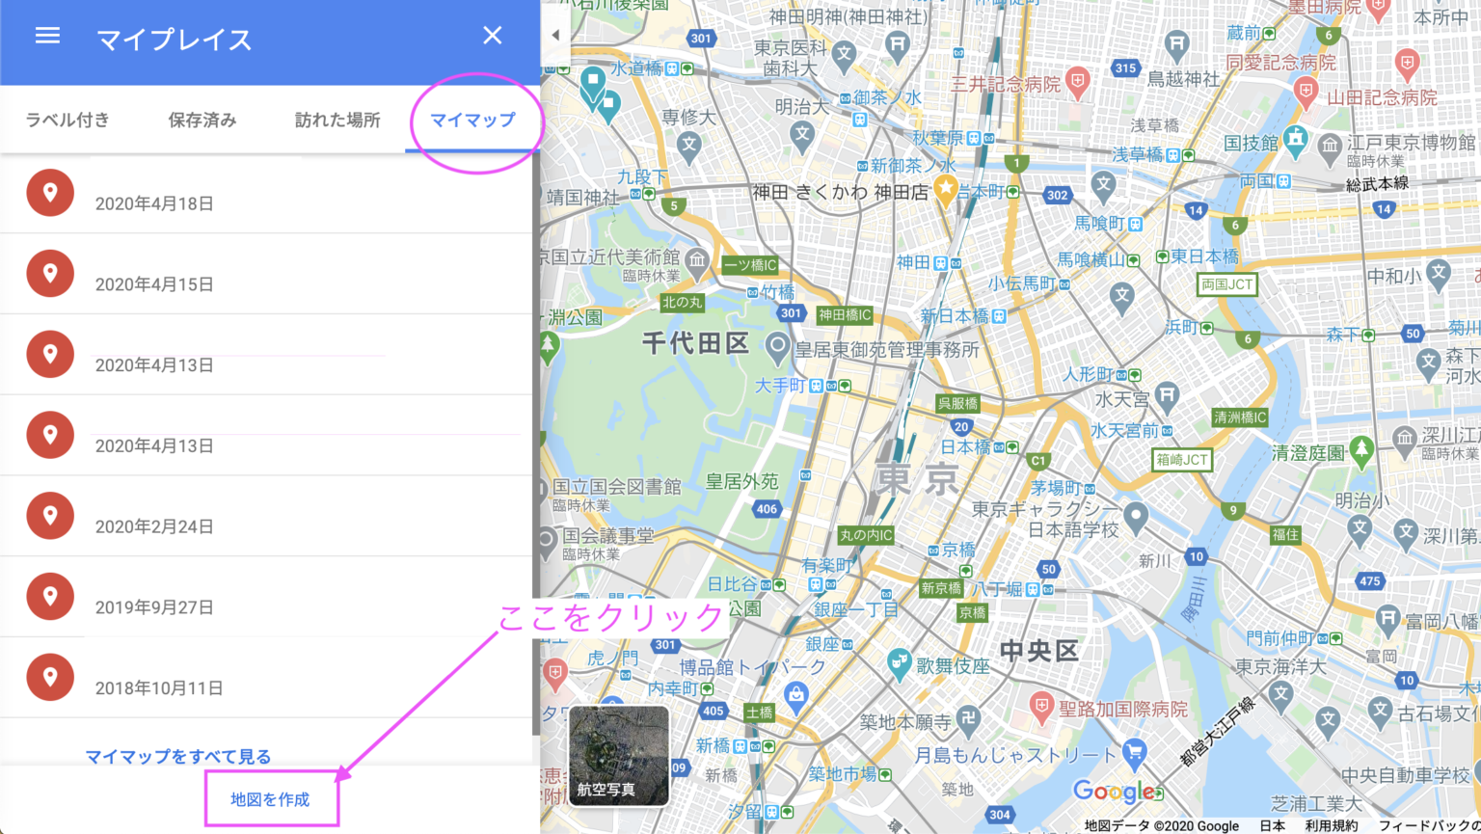Click the 日本 link in map footer
1481x834 pixels.
point(1272,826)
